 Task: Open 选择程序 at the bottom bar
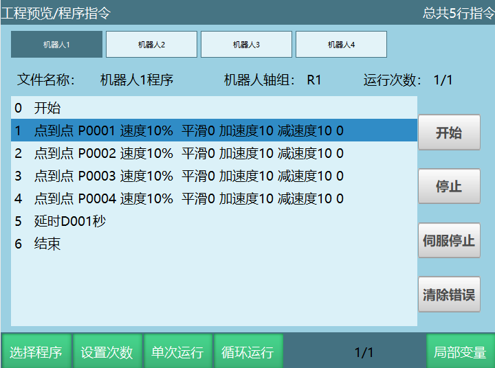click(x=36, y=352)
